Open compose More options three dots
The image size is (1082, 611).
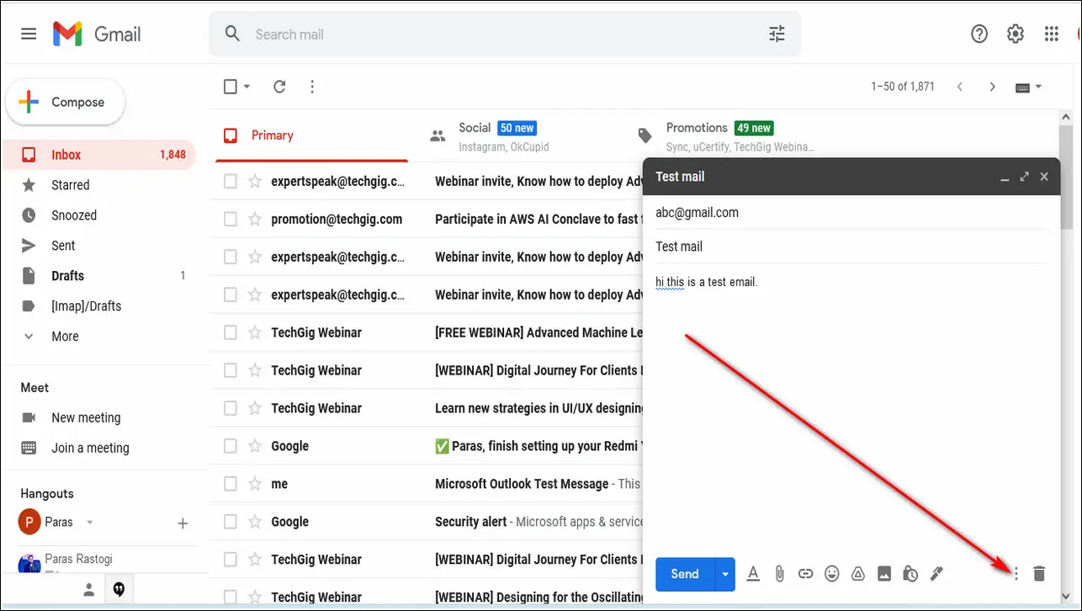tap(1016, 574)
